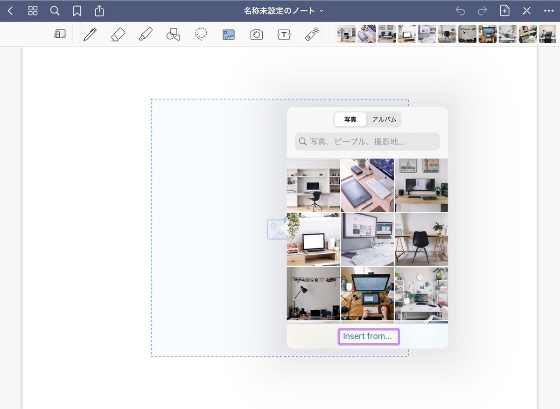This screenshot has width=560, height=409.
Task: Select Eiffel poster desk image in toolbar strip
Action: point(387,34)
